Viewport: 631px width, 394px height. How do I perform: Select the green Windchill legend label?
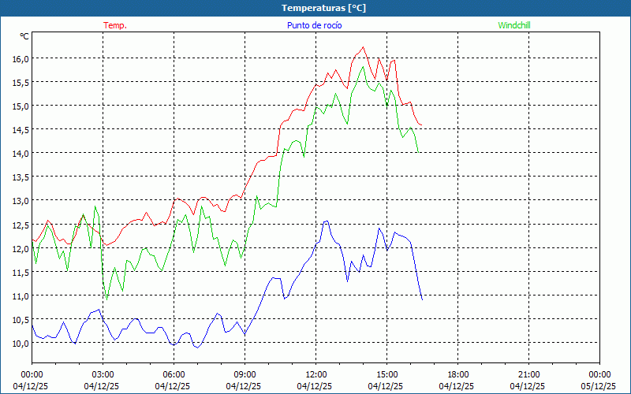(x=514, y=25)
